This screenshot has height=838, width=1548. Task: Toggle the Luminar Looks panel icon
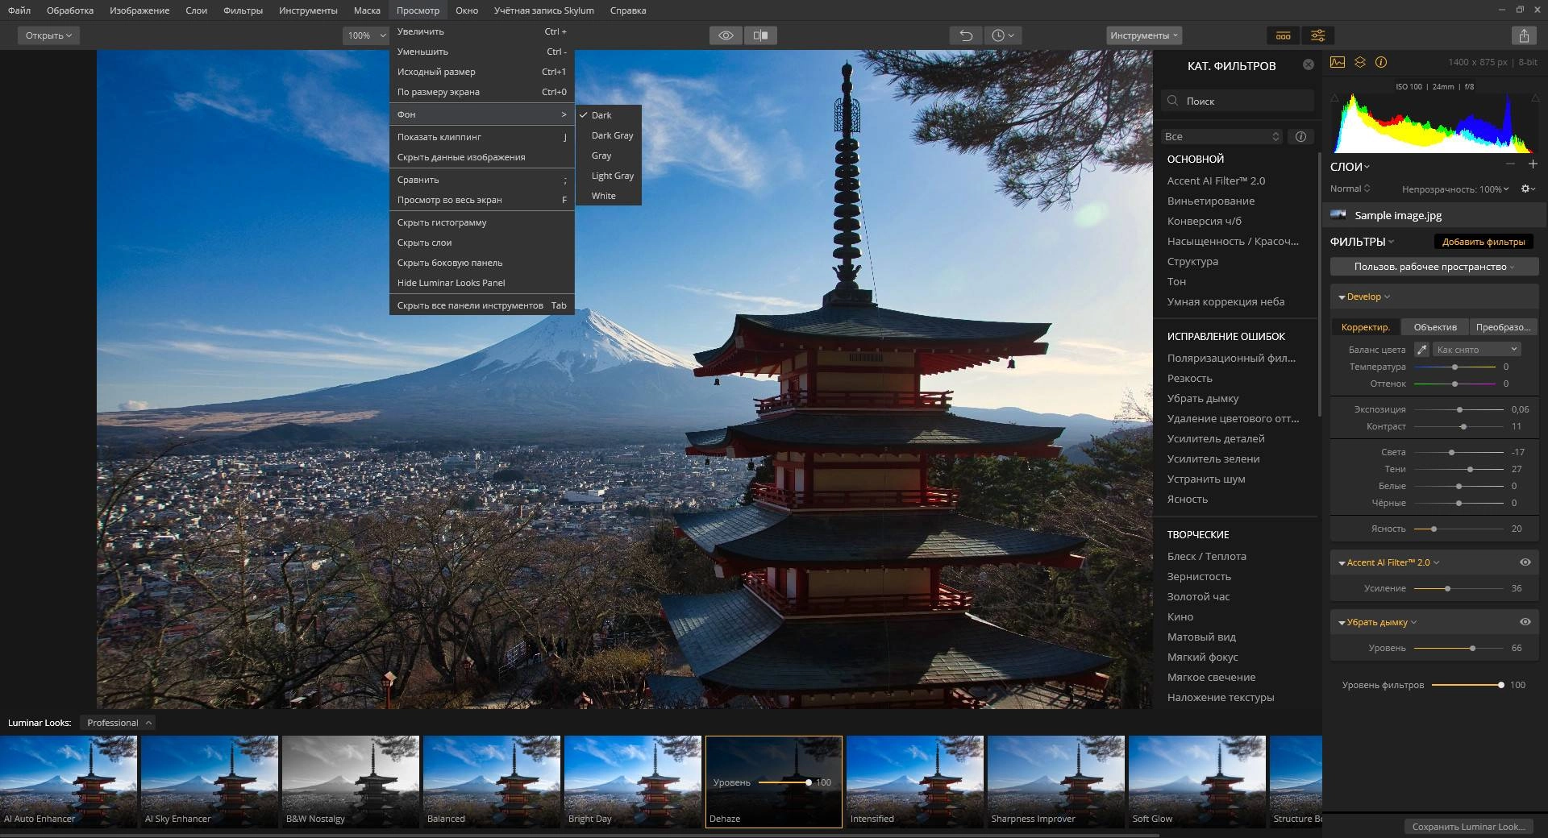pos(1284,35)
